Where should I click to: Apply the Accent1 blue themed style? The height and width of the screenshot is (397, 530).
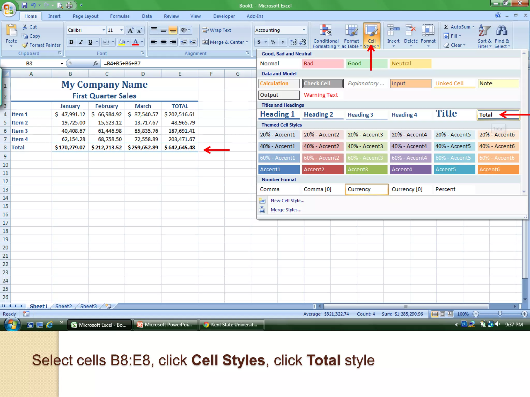point(279,169)
